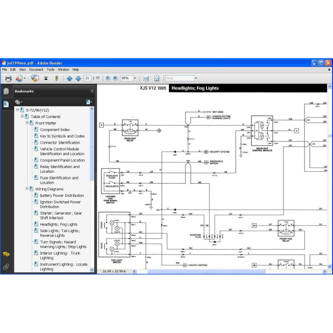Screen dimensions: 333x333
Task: Collapse the Front Matter bookmark node
Action: (27, 123)
